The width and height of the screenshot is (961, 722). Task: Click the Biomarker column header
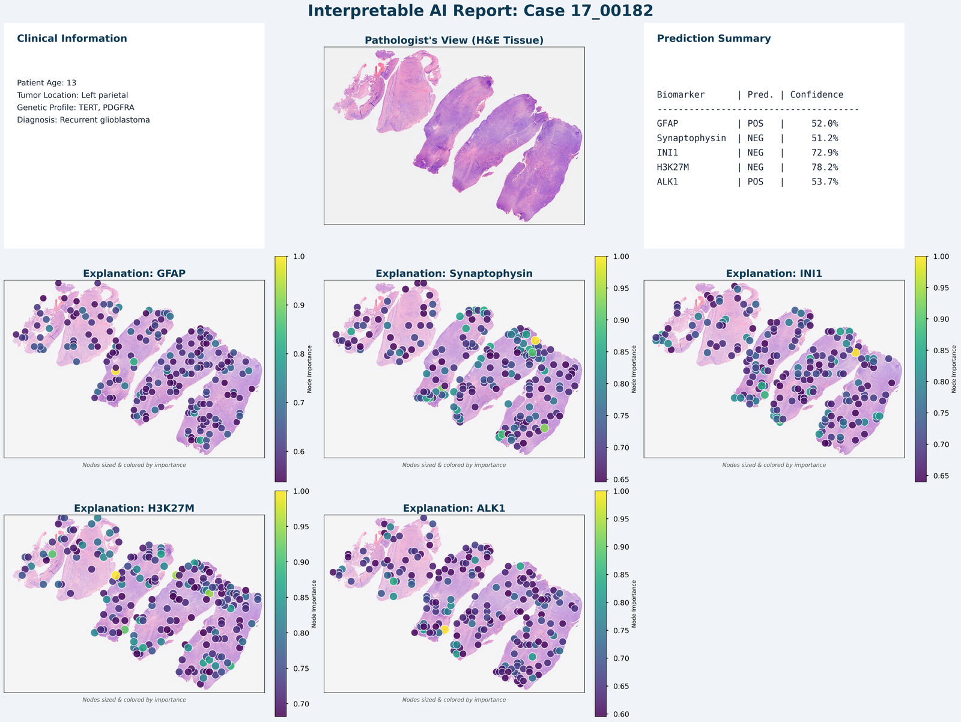tap(681, 95)
